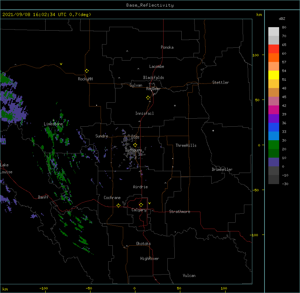Click the white asterisk marker east of Innisfail
Viewport: 300px width, 293px height.
coord(175,105)
